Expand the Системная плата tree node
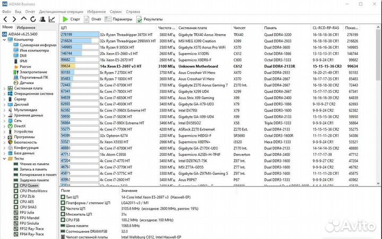The height and width of the screenshot is (239, 382). pos(5,88)
